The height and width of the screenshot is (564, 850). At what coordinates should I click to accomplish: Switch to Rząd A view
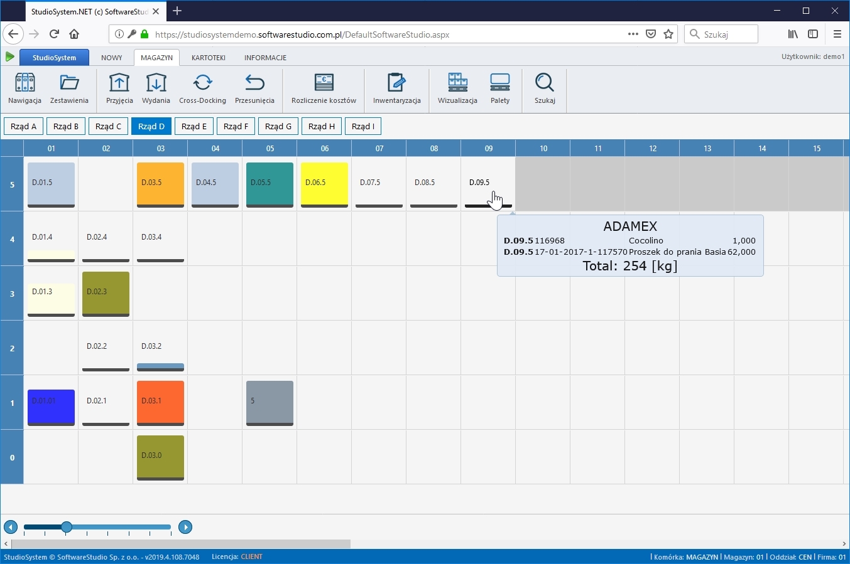tap(23, 126)
